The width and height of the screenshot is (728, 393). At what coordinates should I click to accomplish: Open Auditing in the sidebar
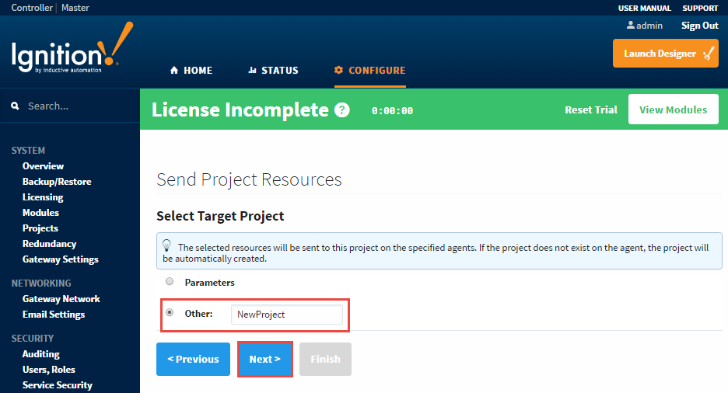click(x=41, y=354)
